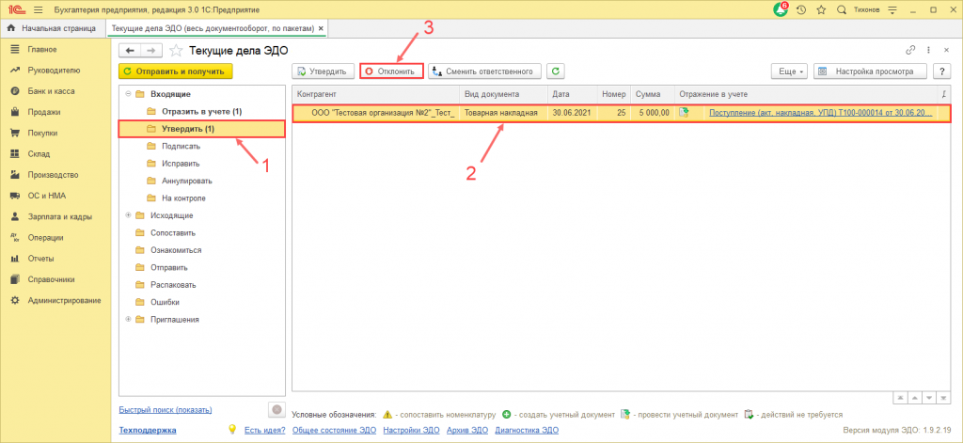Screen dimensions: 963x443
Task: Expand the Приглашения folder tree node
Action: 128,320
